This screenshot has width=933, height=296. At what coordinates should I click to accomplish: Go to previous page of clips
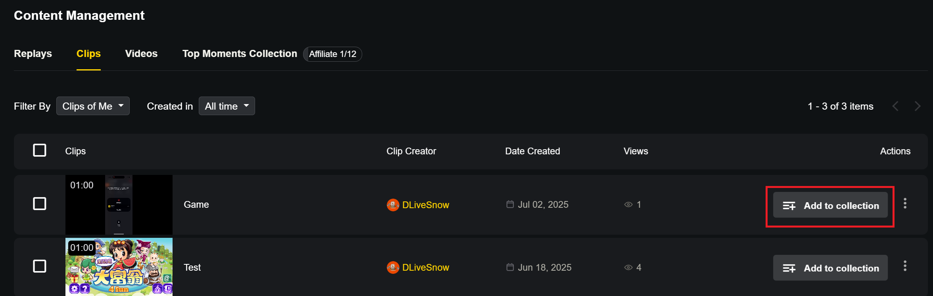click(895, 106)
